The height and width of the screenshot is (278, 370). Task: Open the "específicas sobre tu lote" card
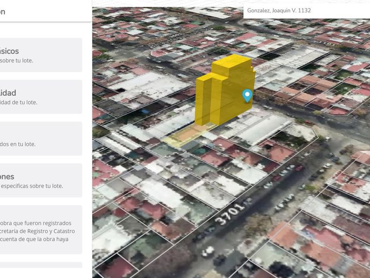[41, 180]
